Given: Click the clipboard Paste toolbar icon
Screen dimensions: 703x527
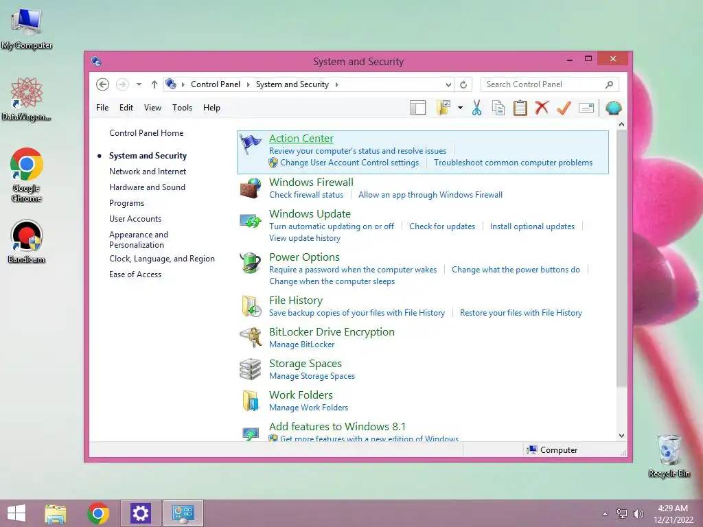Looking at the screenshot, I should [x=520, y=108].
